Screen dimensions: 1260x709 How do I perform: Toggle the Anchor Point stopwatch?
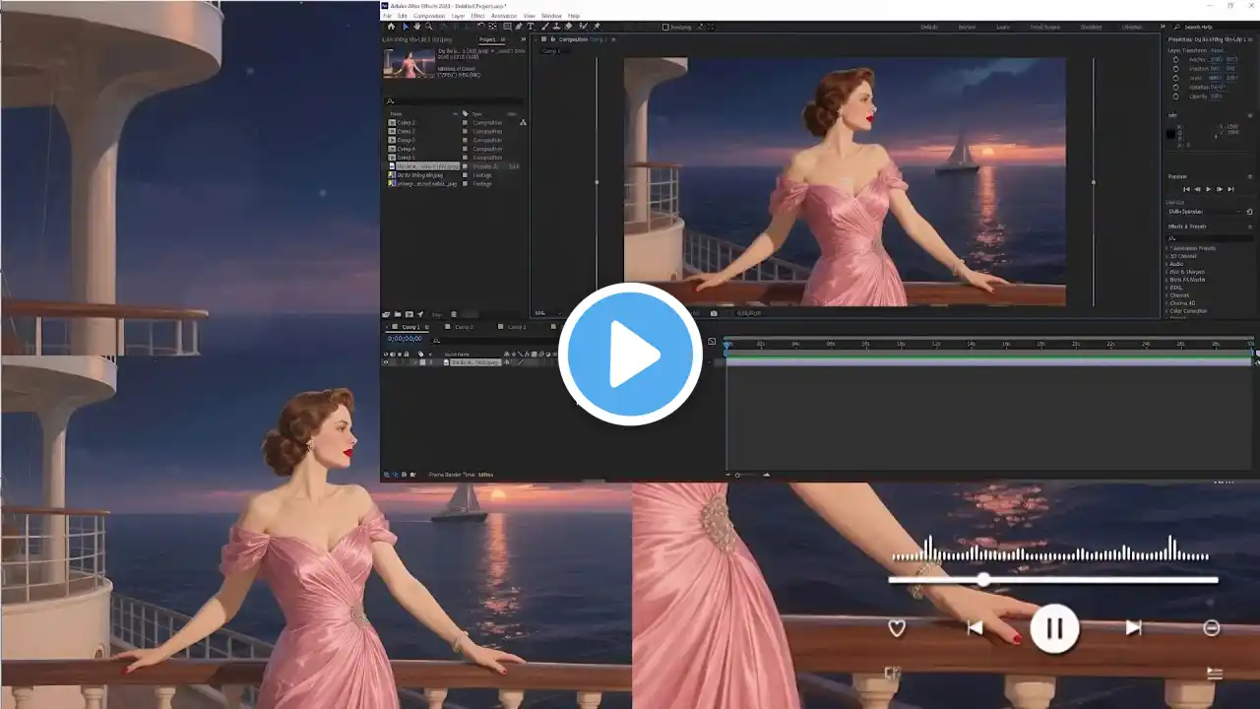[x=1175, y=60]
